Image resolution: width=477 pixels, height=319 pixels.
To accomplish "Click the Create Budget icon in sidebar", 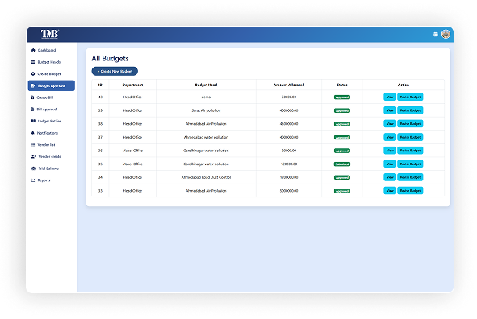I will (33, 74).
